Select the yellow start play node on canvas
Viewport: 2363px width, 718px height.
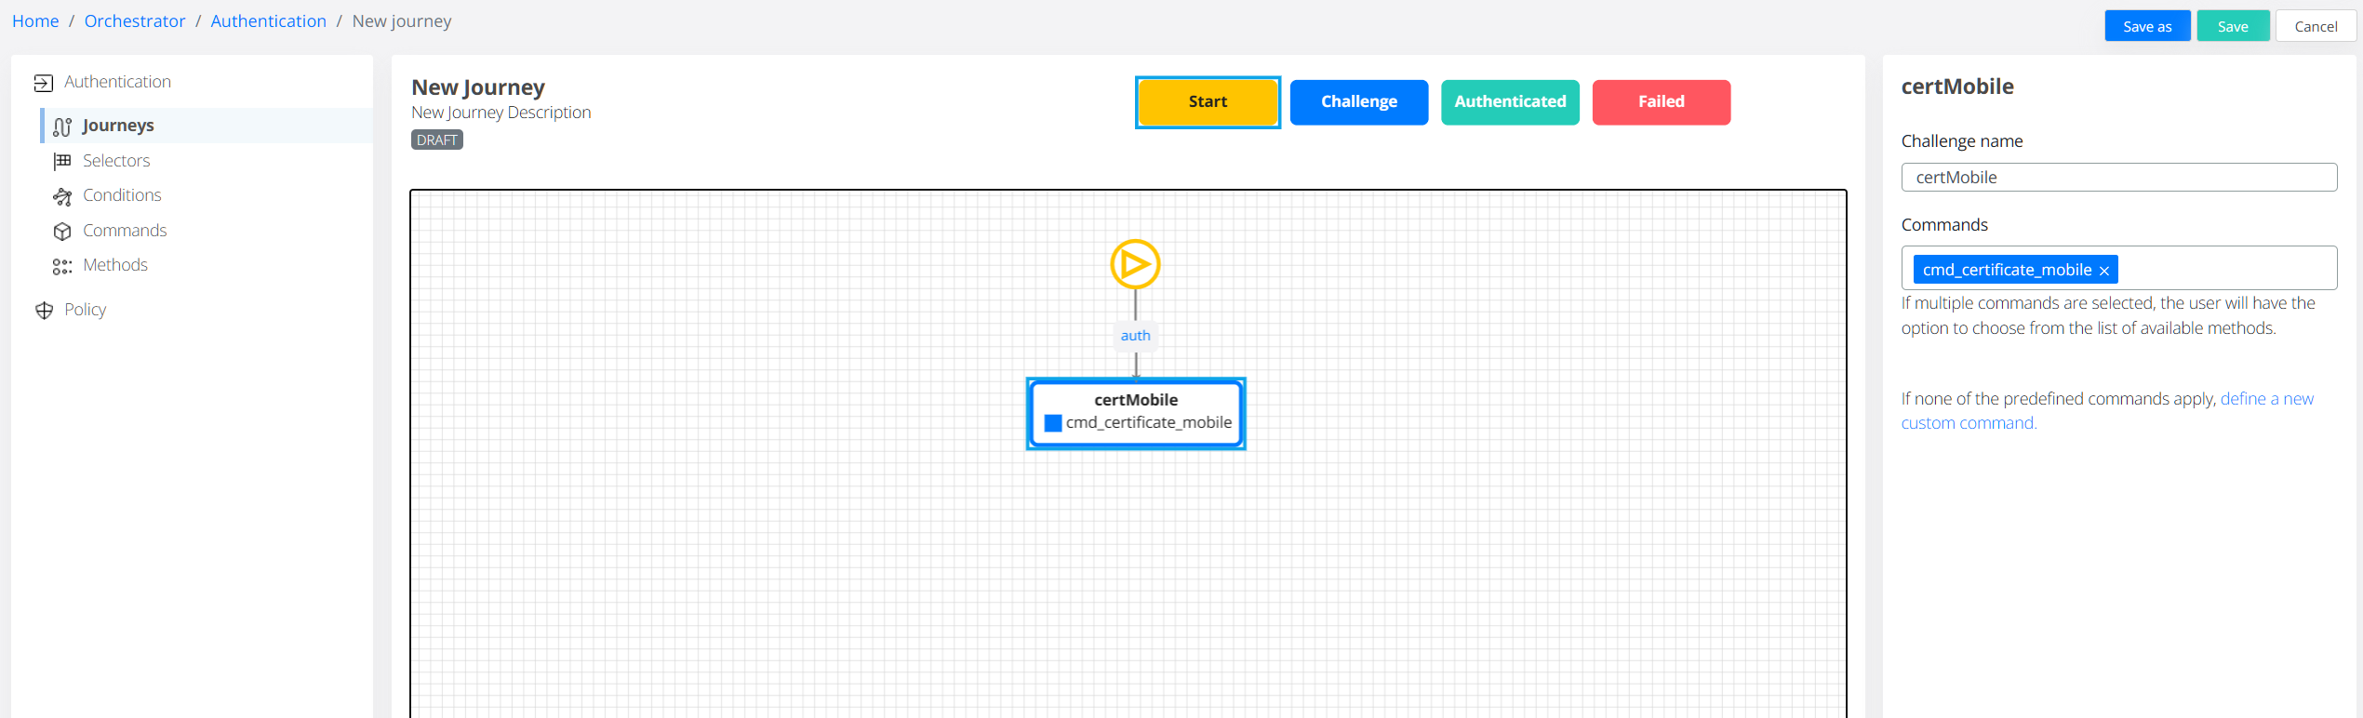coord(1135,265)
